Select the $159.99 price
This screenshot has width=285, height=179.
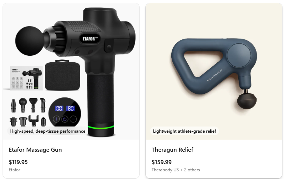(161, 162)
